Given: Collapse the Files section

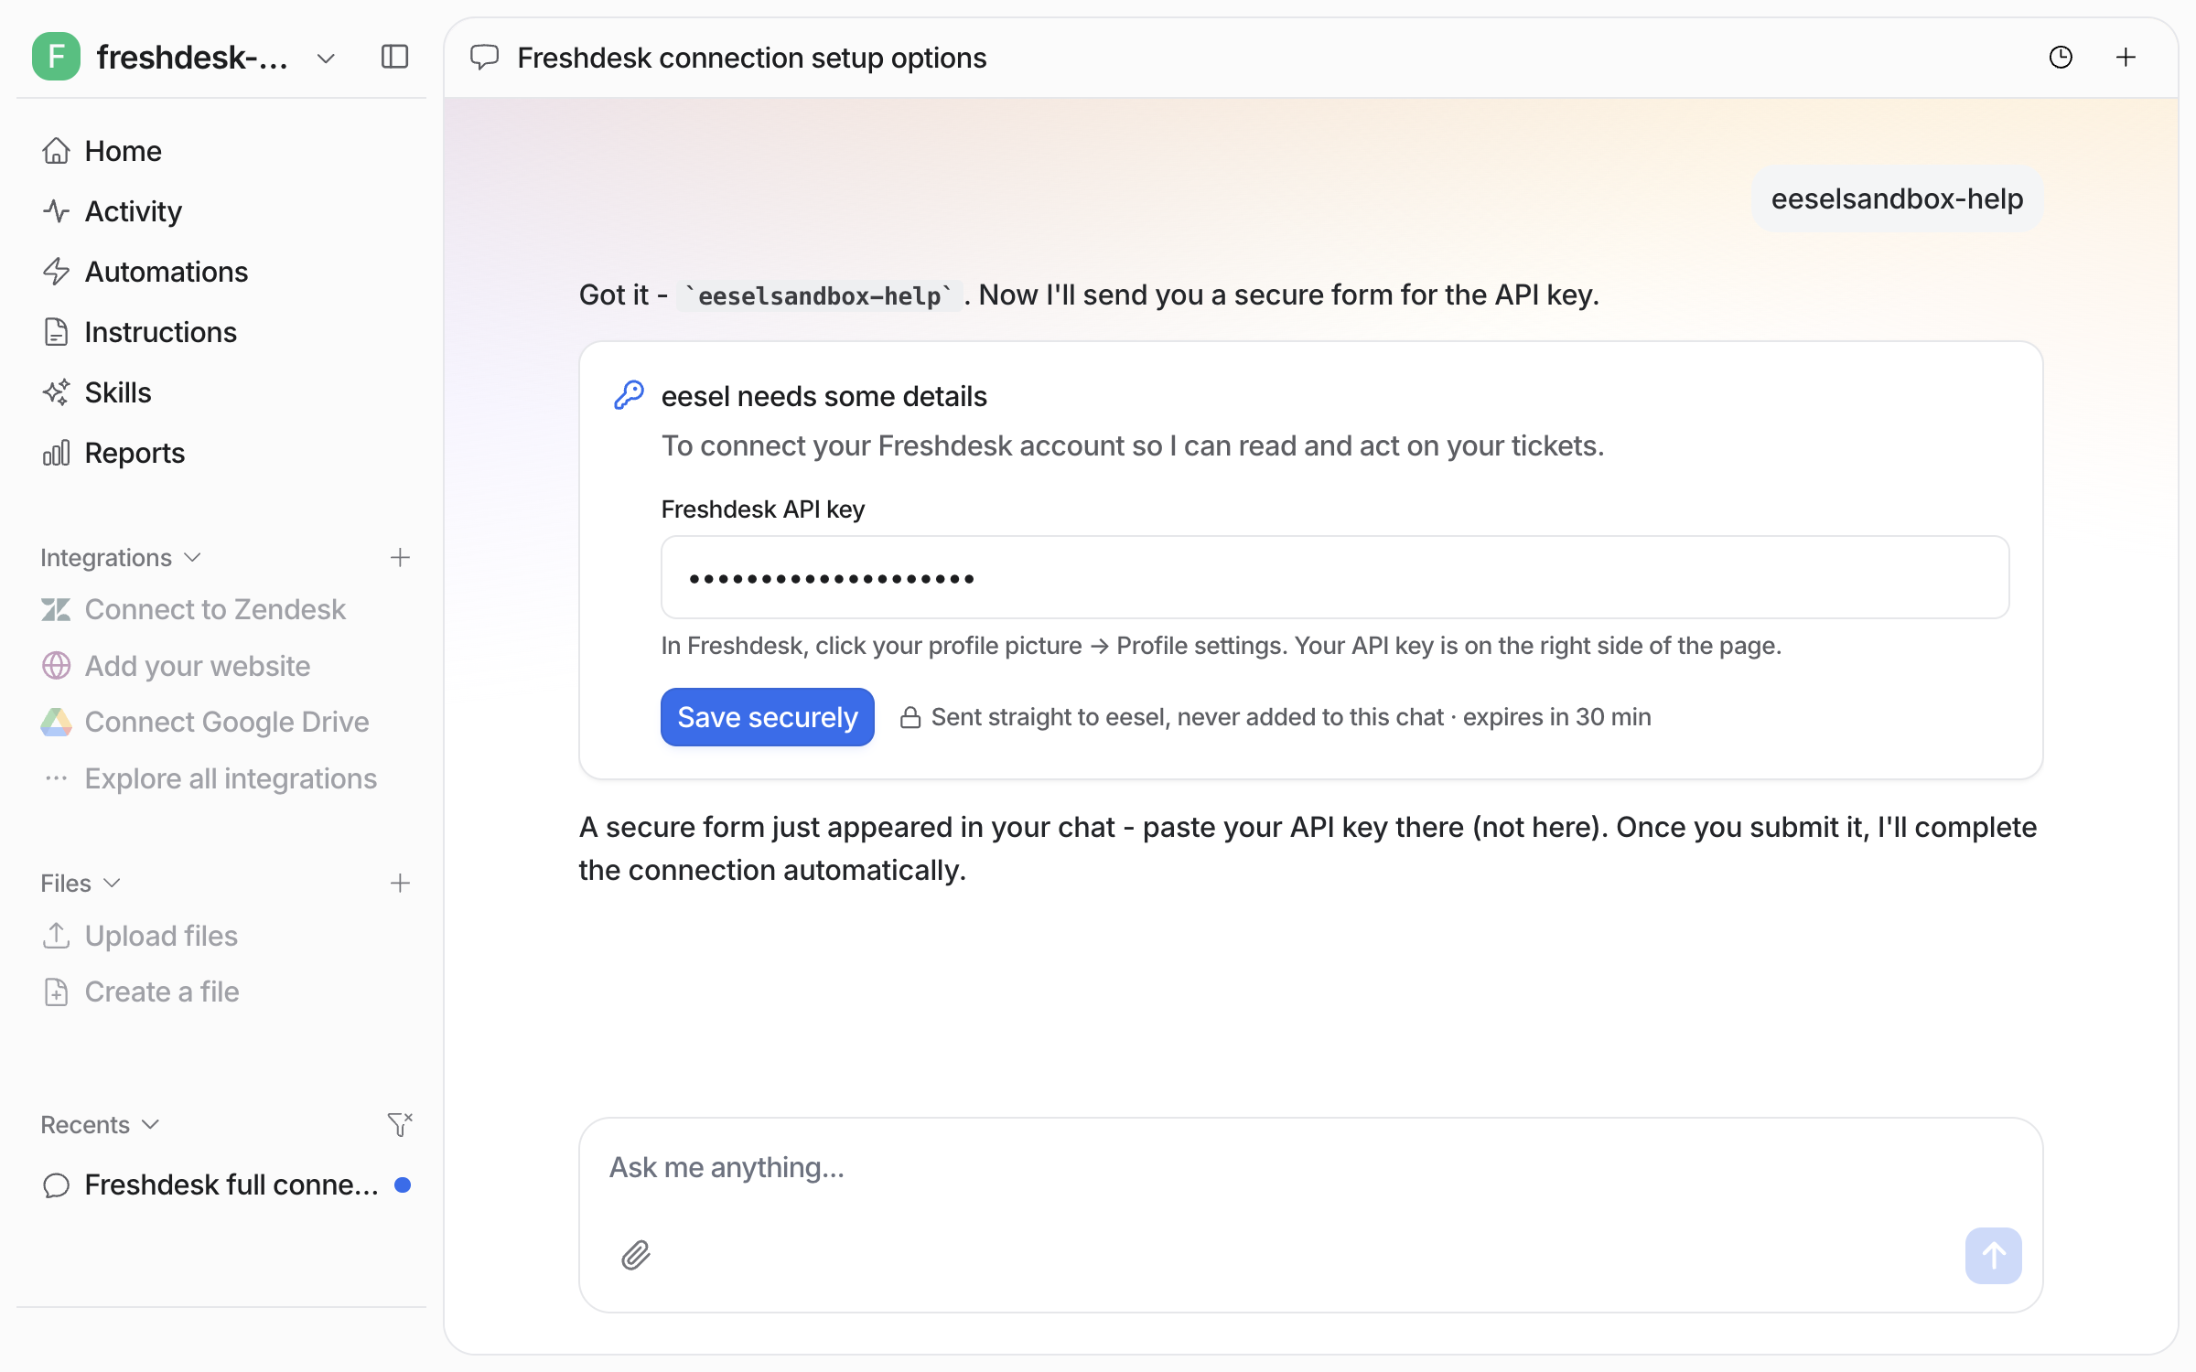Looking at the screenshot, I should pyautogui.click(x=81, y=883).
